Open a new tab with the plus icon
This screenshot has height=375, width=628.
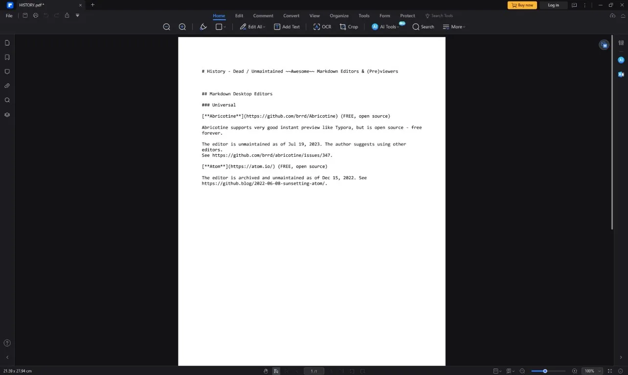[93, 5]
